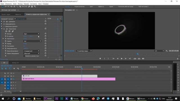The width and height of the screenshot is (180, 101).
Task: Step back one frame in program monitor
Action: [118, 59]
